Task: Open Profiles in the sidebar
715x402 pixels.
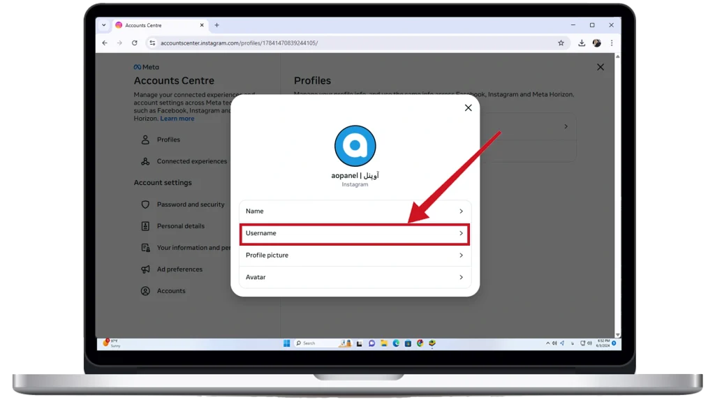Action: (x=168, y=140)
